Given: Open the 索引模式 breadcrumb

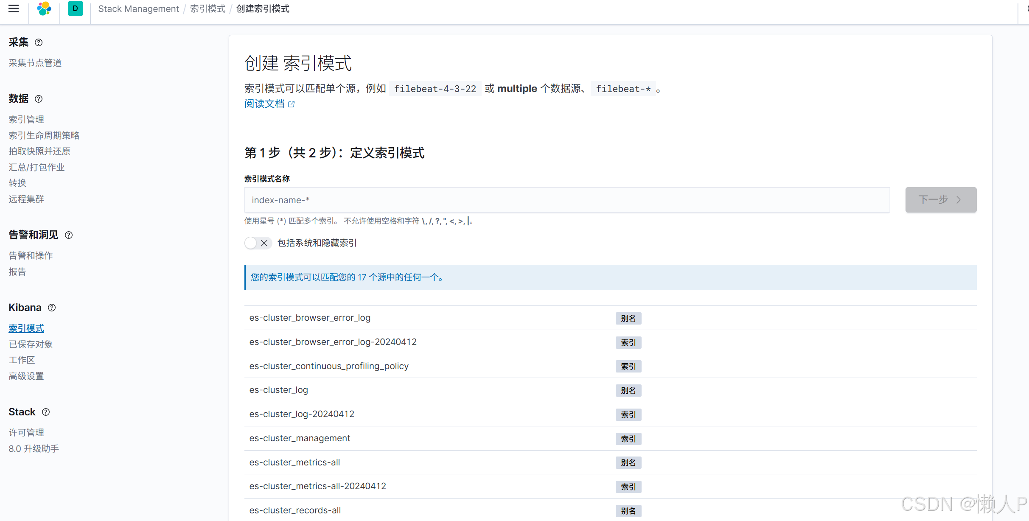Looking at the screenshot, I should tap(207, 8).
